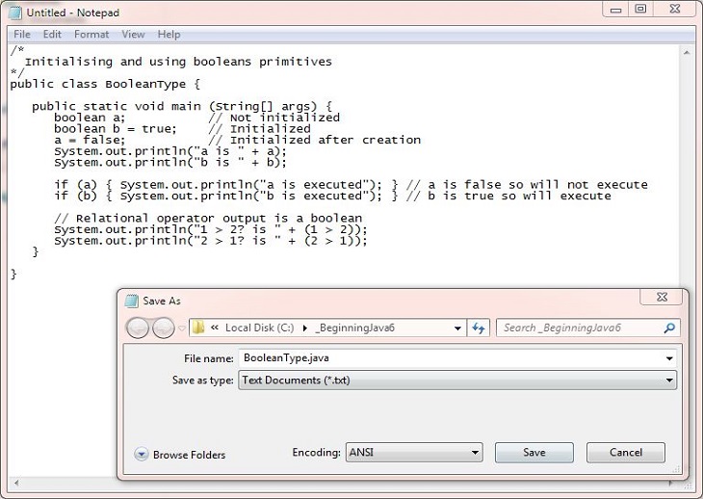Viewport: 703px width, 499px height.
Task: Minimize the Notepad window
Action: click(x=615, y=9)
